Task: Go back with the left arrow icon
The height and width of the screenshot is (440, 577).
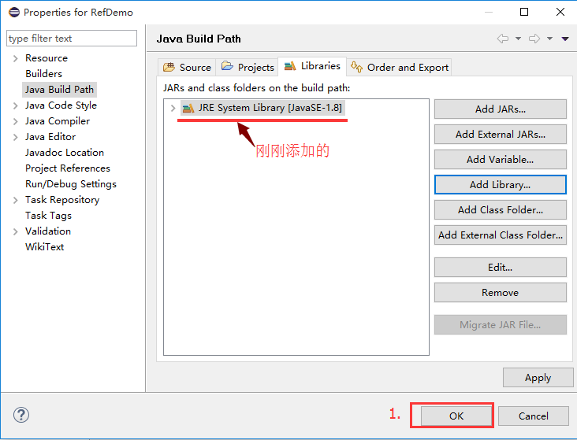Action: click(x=503, y=39)
